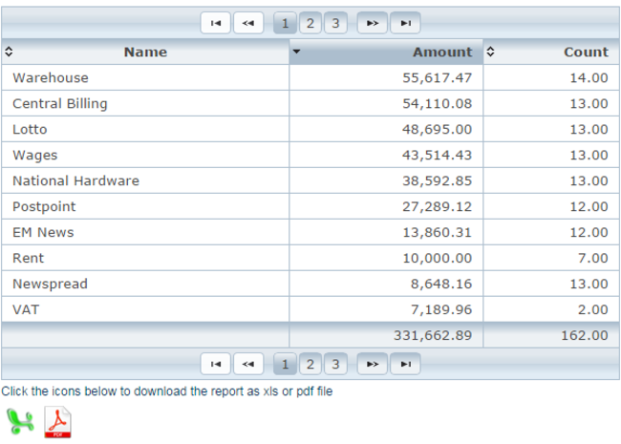Screen dimensions: 621x444
Task: Click the Lotto name cell
Action: (x=145, y=129)
